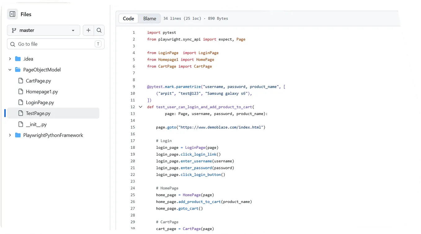Collapse the PageObjectModel folder chevron

click(x=10, y=70)
